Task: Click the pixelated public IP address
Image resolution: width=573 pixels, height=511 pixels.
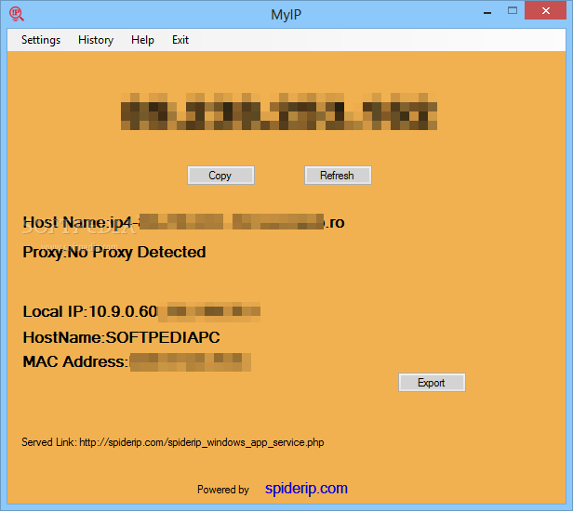Action: [279, 111]
